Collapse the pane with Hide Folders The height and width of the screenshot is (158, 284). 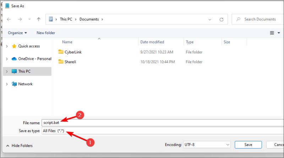pyautogui.click(x=20, y=146)
